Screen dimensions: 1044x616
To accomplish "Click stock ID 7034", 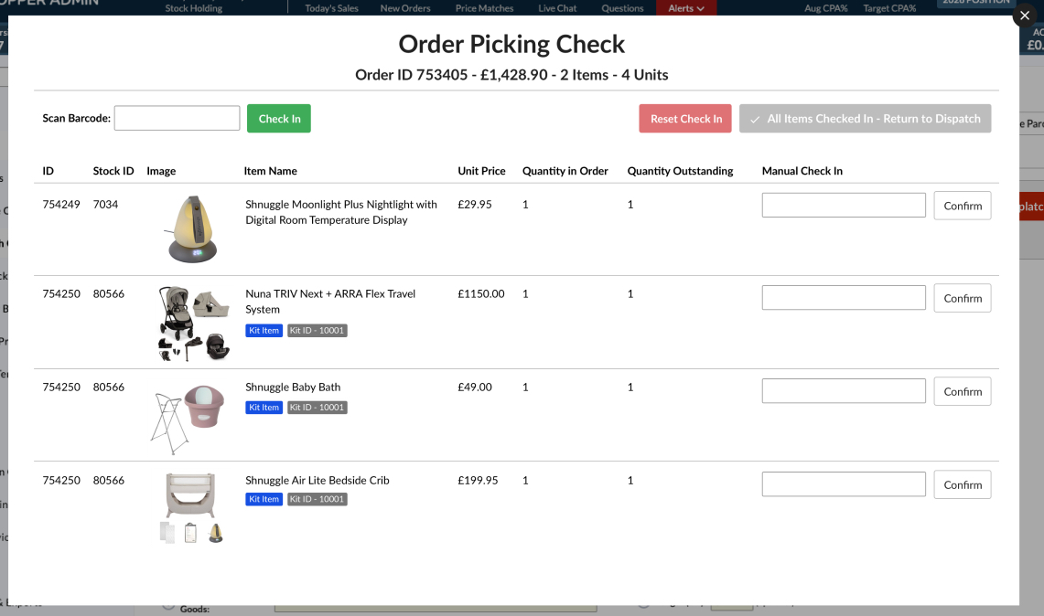I will coord(105,204).
